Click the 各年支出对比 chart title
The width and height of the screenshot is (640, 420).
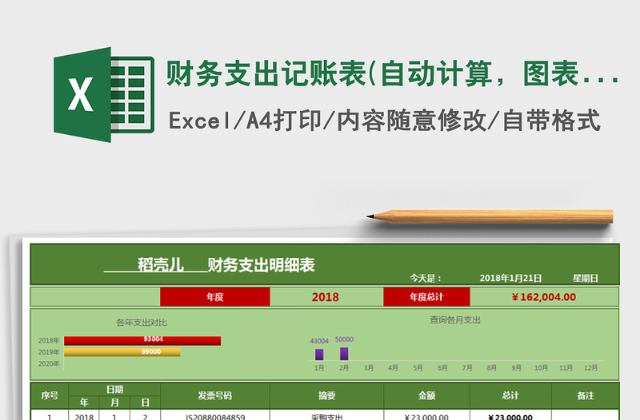tap(142, 323)
